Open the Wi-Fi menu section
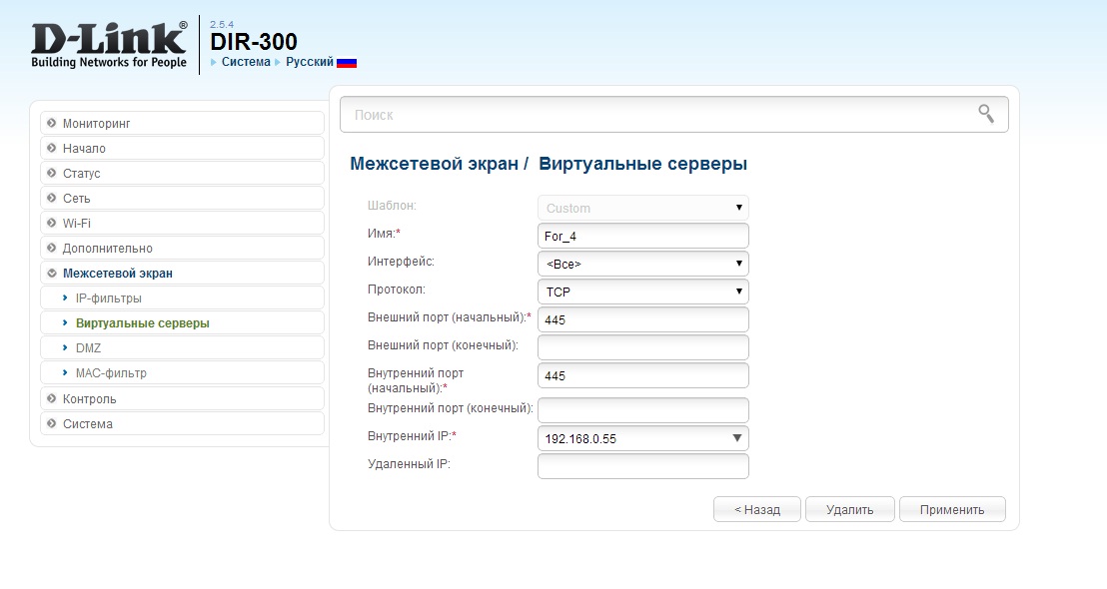Screen dimensions: 1107x589 pyautogui.click(x=182, y=223)
